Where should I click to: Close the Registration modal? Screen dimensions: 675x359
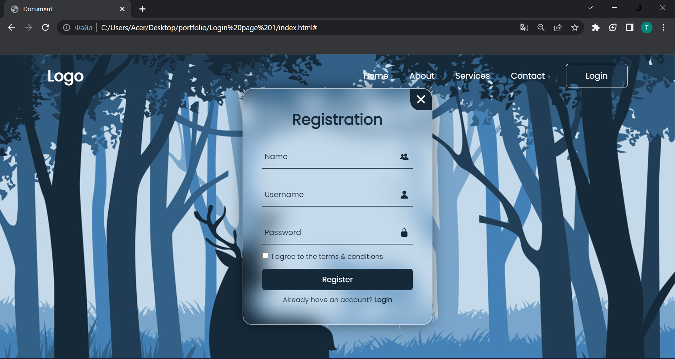click(421, 99)
